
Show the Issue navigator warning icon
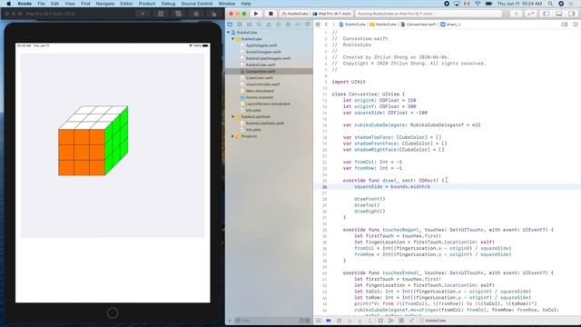click(269, 25)
